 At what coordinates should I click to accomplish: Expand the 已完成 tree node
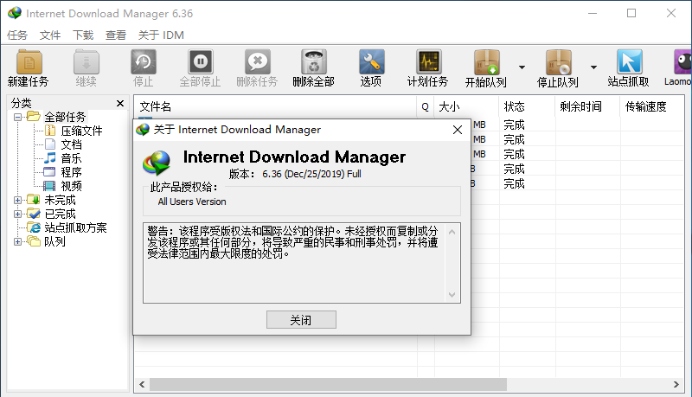point(17,215)
